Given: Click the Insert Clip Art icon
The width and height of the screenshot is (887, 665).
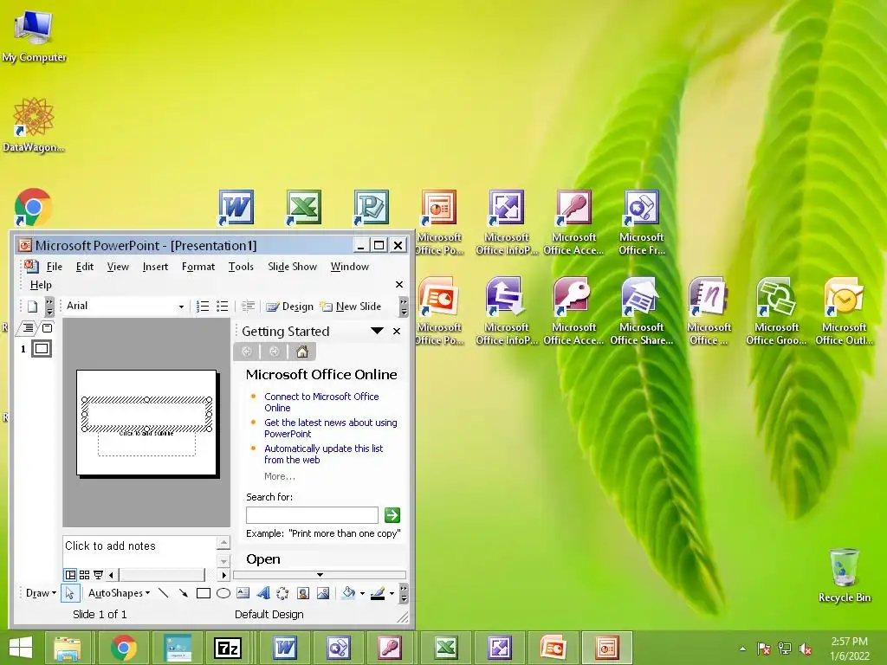Looking at the screenshot, I should coord(303,592).
